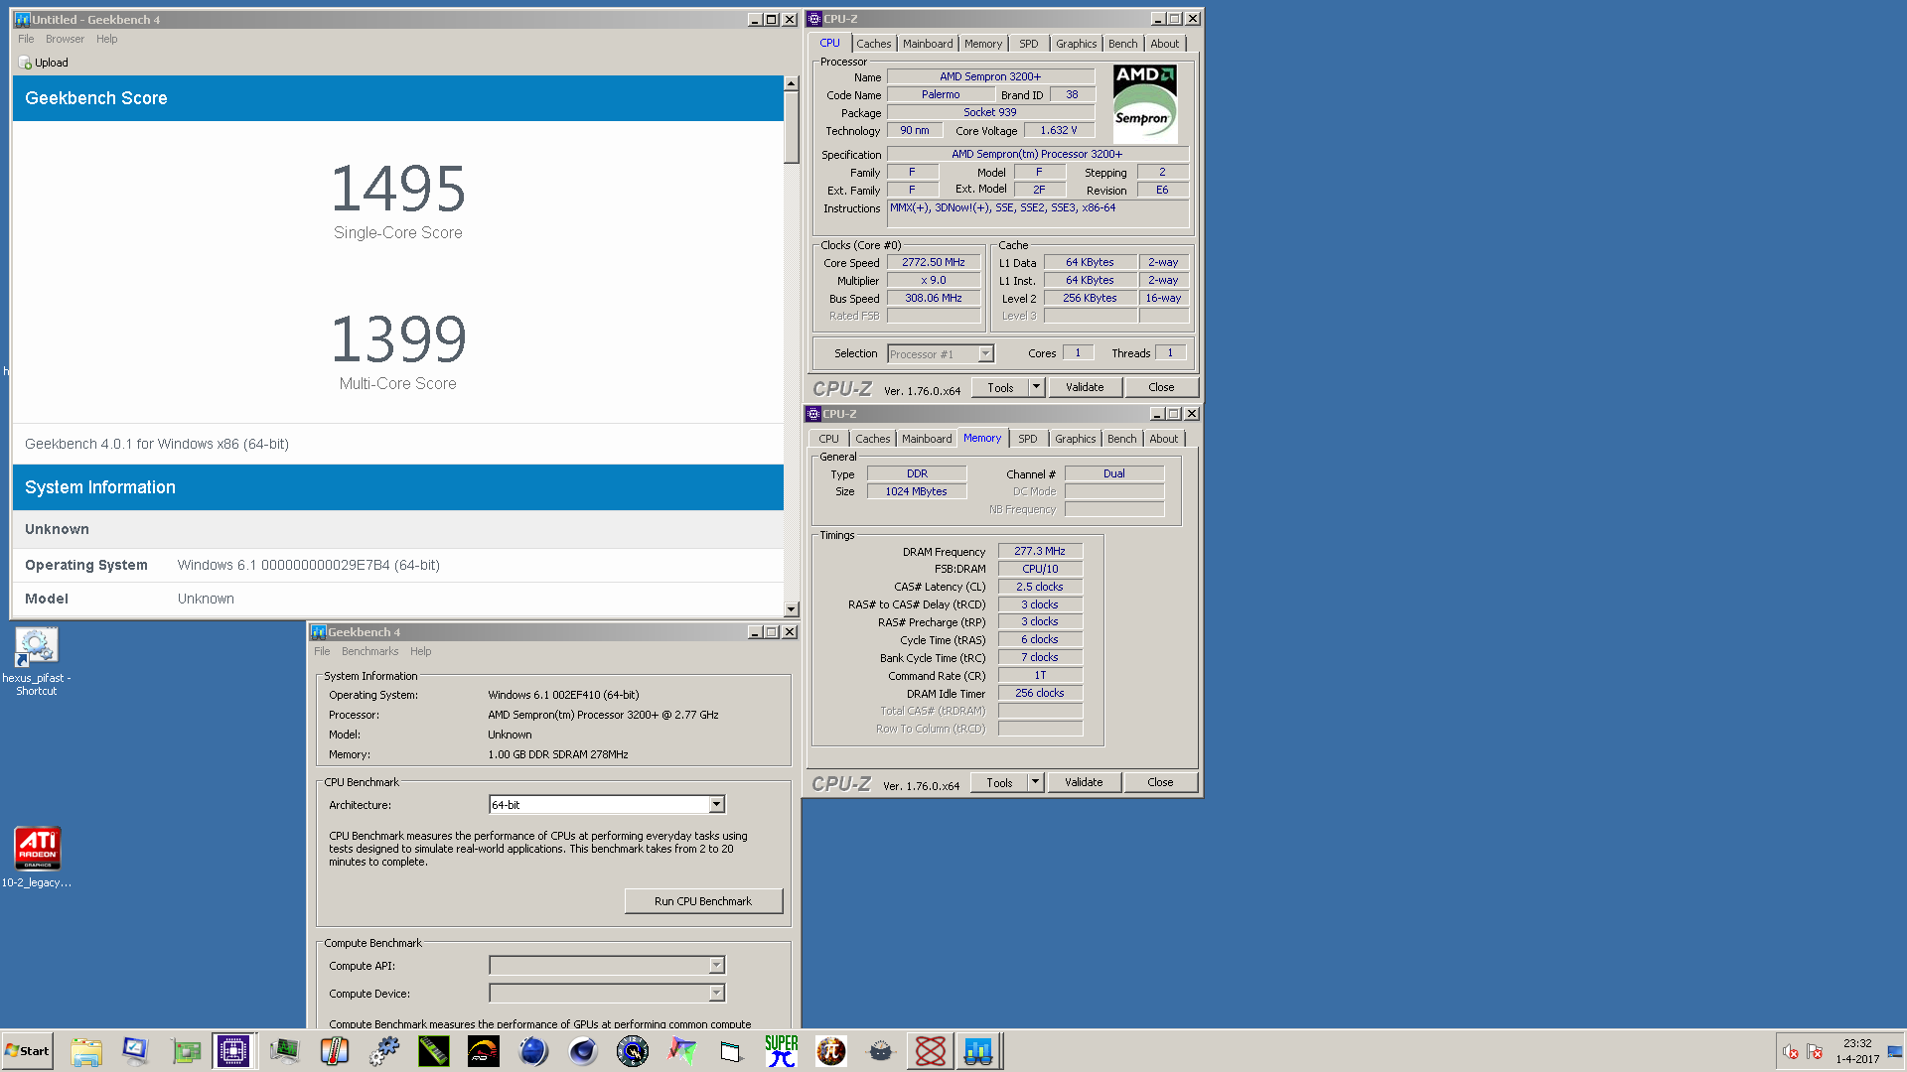Viewport: 1907px width, 1072px height.
Task: Open the gears settings taskbar icon
Action: click(384, 1051)
